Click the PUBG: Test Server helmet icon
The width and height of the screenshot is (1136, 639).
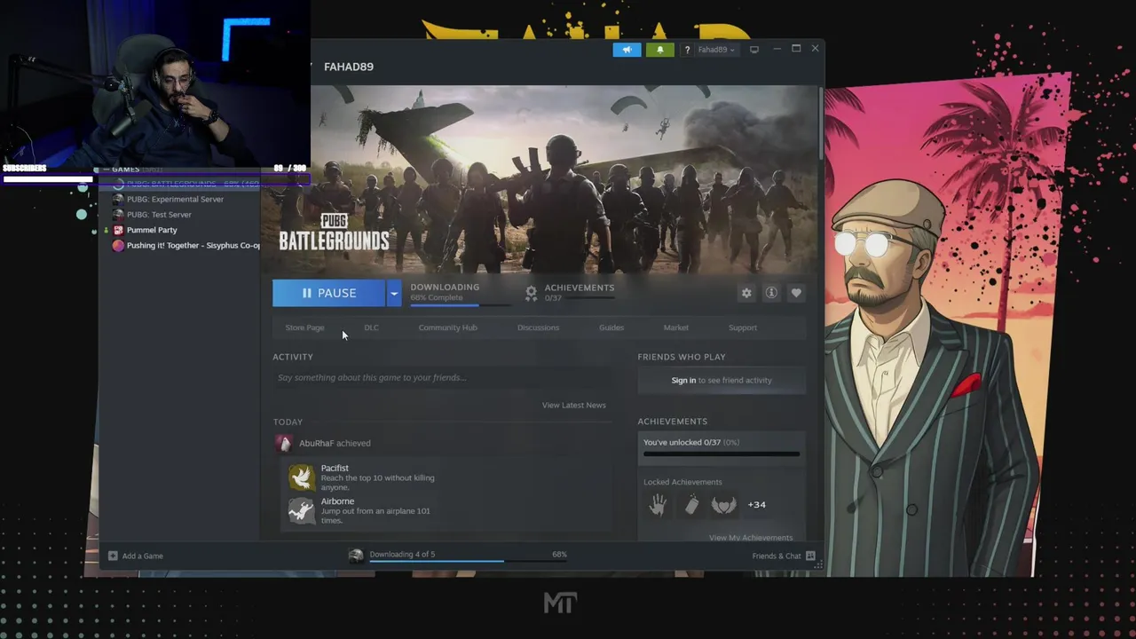click(x=118, y=214)
